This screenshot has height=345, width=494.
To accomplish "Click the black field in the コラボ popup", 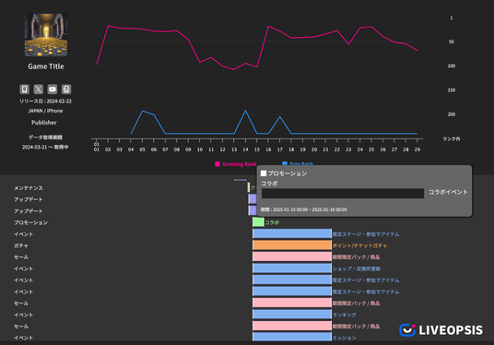I will pyautogui.click(x=343, y=194).
